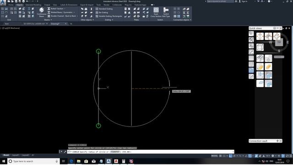This screenshot has width=293, height=165.
Task: Insert Bar Grating
Action: [102, 12]
